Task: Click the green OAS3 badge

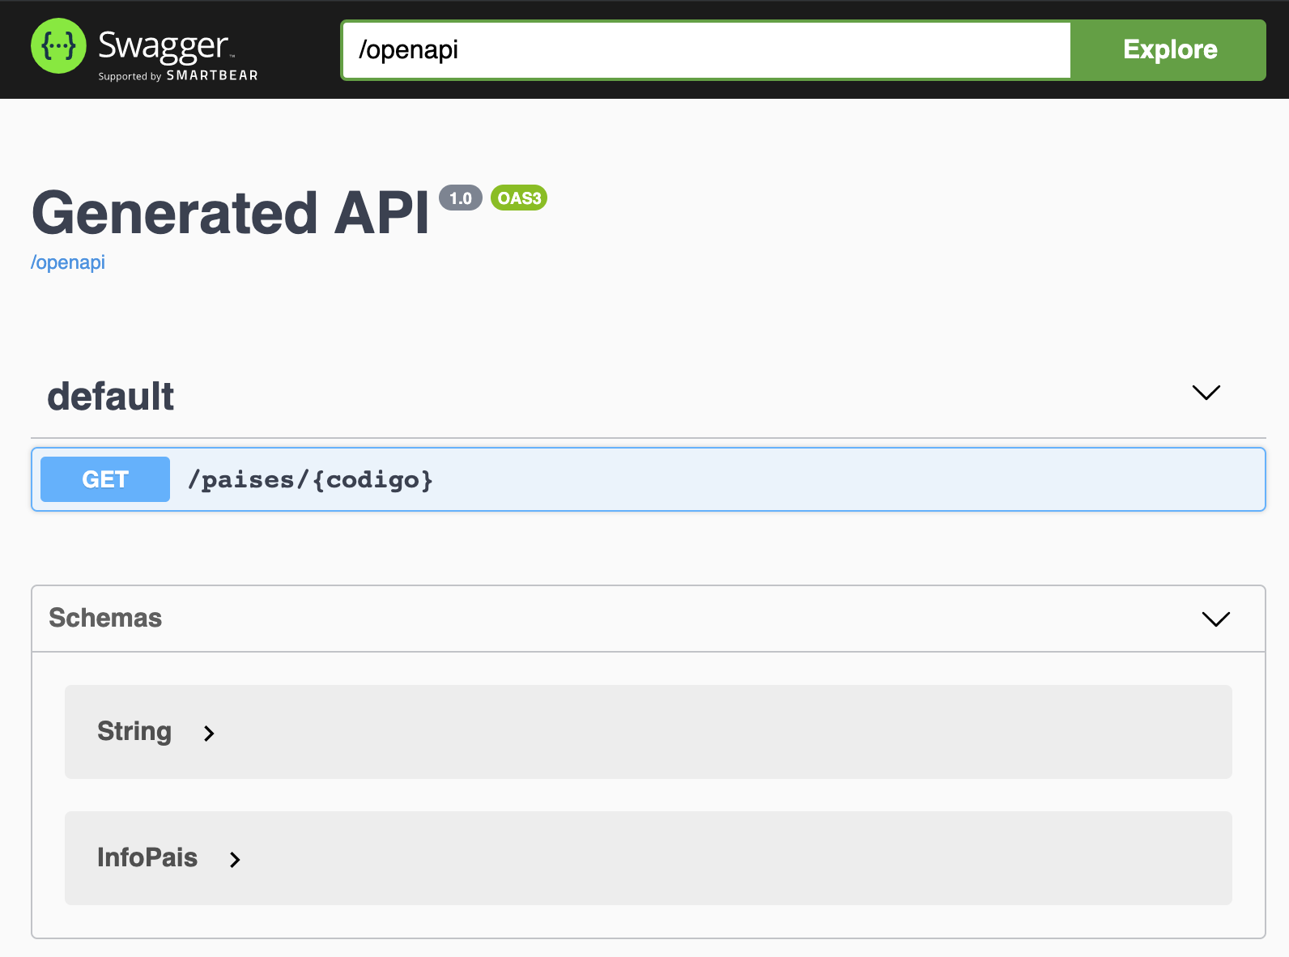Action: (x=518, y=198)
